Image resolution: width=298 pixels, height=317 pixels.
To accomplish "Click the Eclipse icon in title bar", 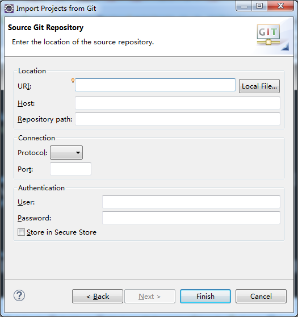I will [9, 9].
